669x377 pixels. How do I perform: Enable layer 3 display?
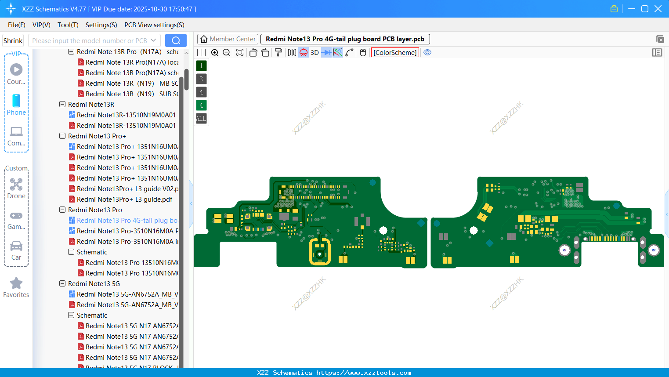201,79
